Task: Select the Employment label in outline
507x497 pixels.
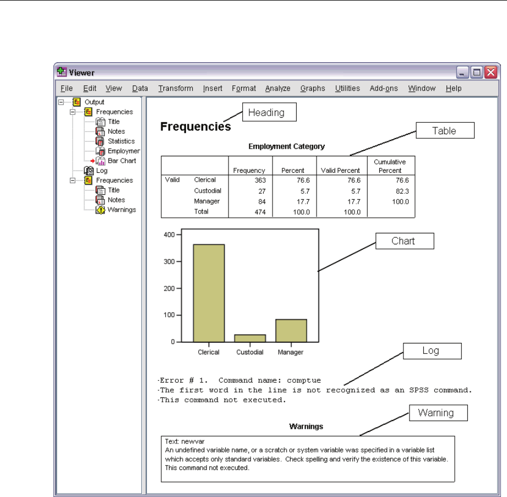Action: (124, 151)
